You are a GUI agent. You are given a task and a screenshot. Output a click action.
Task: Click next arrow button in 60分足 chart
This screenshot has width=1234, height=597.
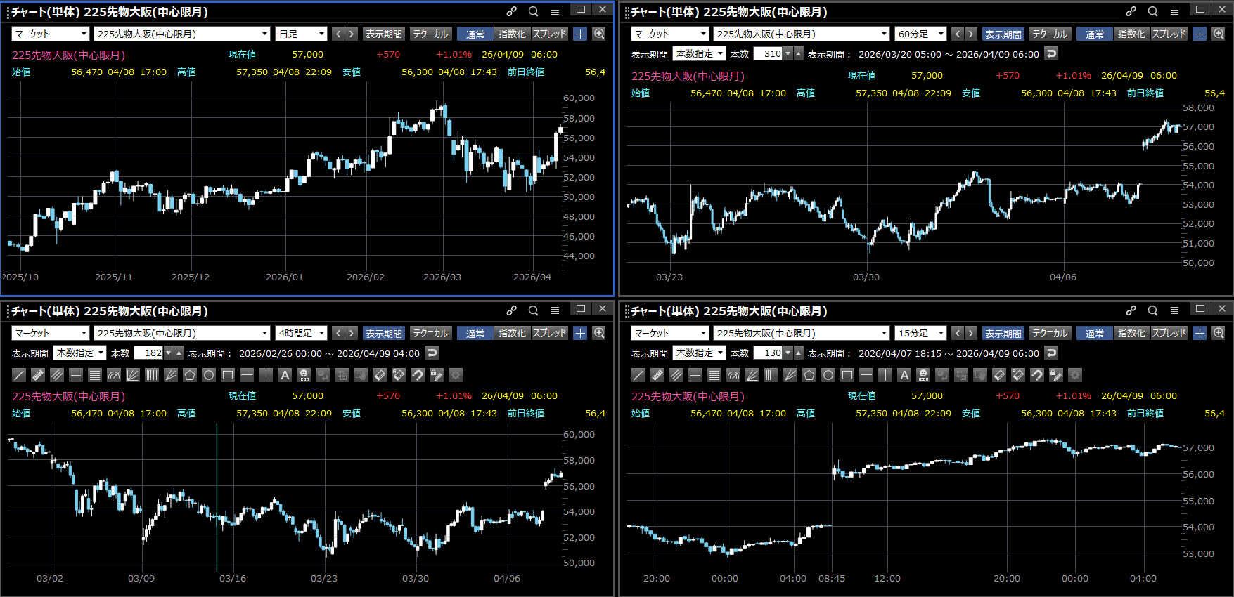coord(970,34)
